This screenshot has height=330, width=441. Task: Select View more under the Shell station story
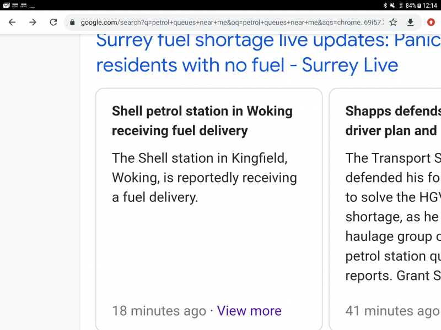pos(249,311)
